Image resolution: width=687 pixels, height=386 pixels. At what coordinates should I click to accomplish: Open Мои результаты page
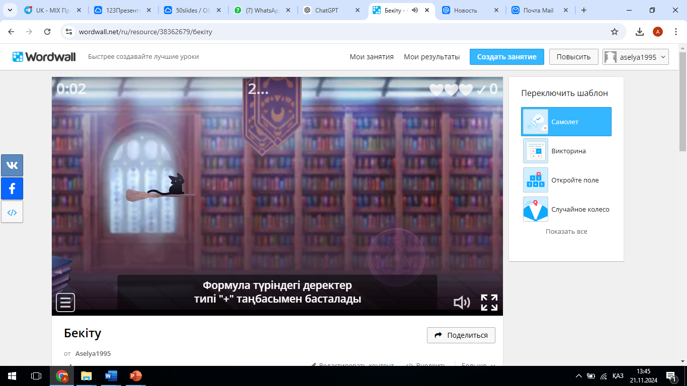point(432,57)
